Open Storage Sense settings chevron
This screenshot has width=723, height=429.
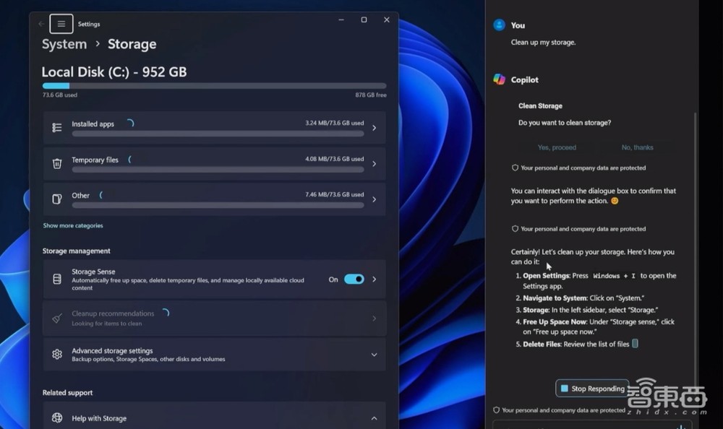374,279
